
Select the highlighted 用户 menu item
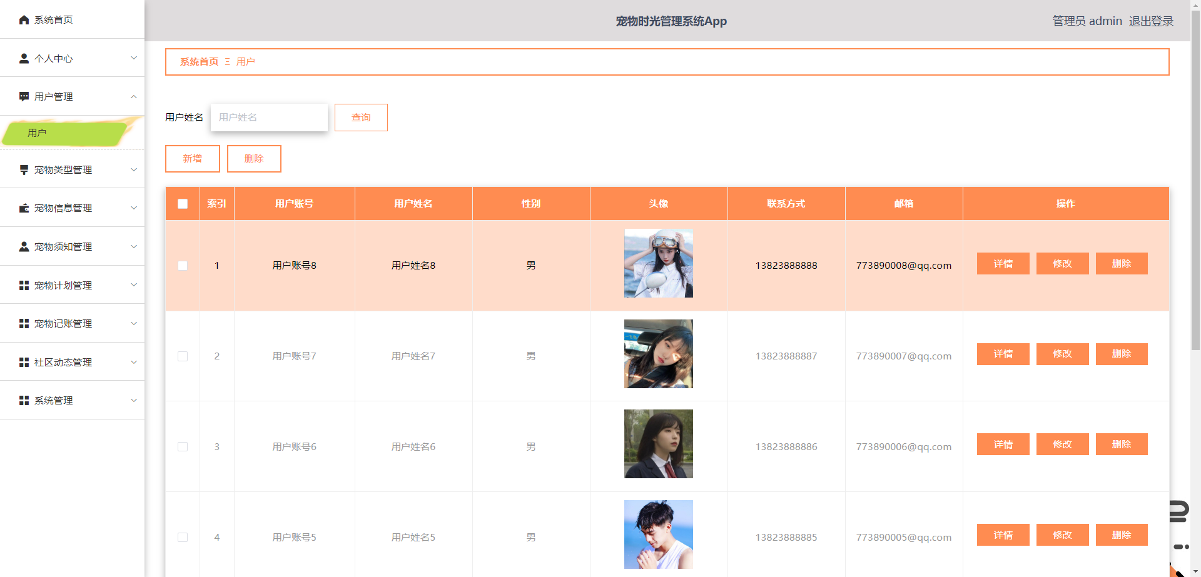[x=36, y=132]
